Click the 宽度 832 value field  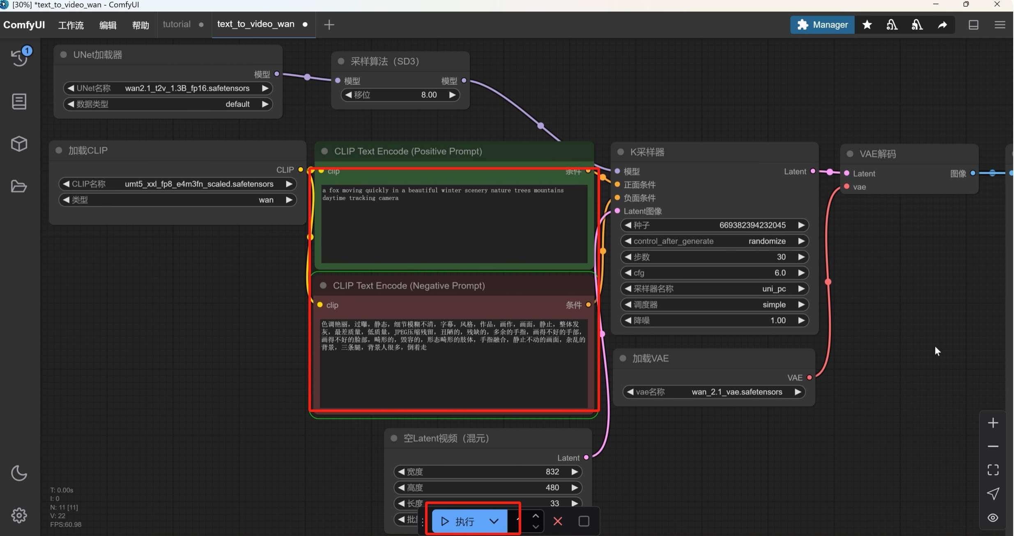488,472
